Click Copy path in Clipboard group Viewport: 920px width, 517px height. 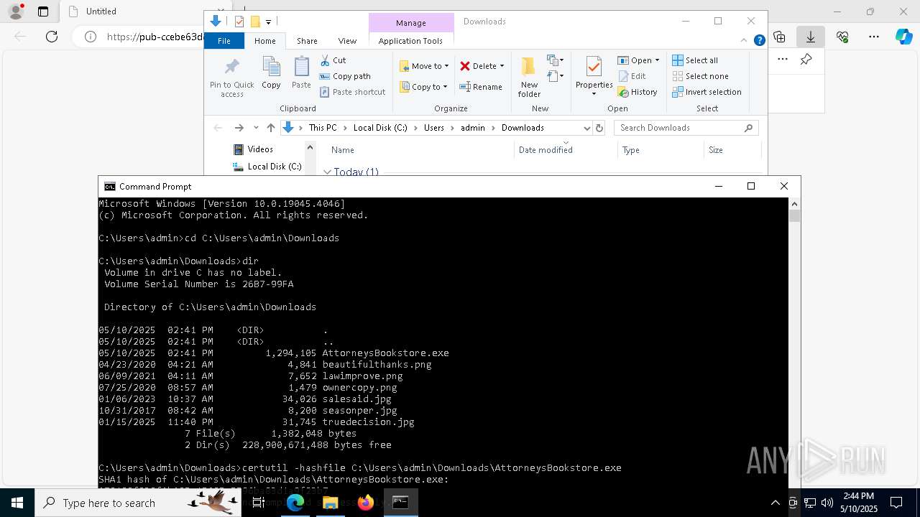(x=345, y=76)
